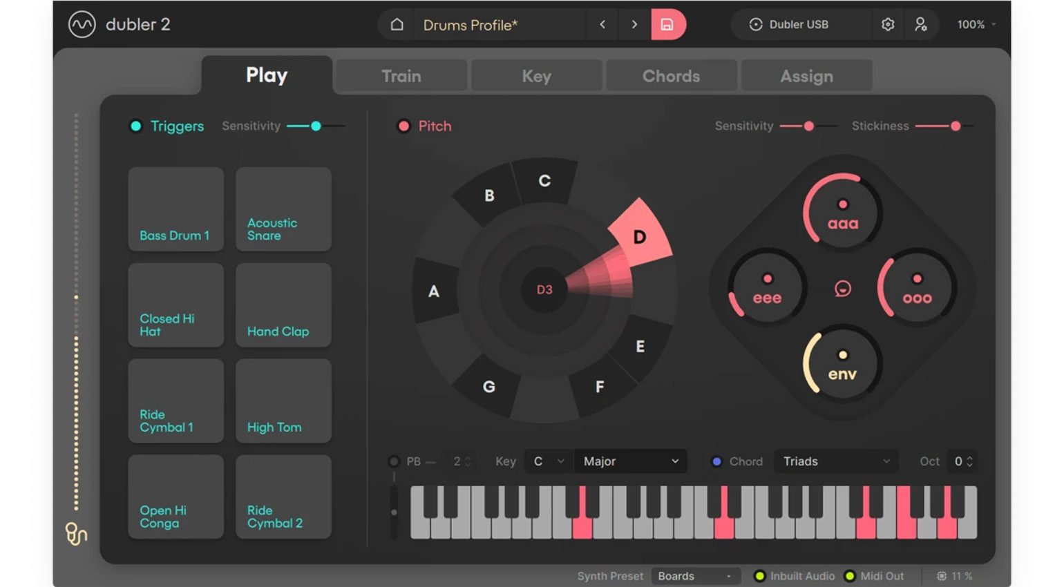Screen dimensions: 1064x587
Task: Click the Dubler 2 waveform logo
Action: [82, 25]
